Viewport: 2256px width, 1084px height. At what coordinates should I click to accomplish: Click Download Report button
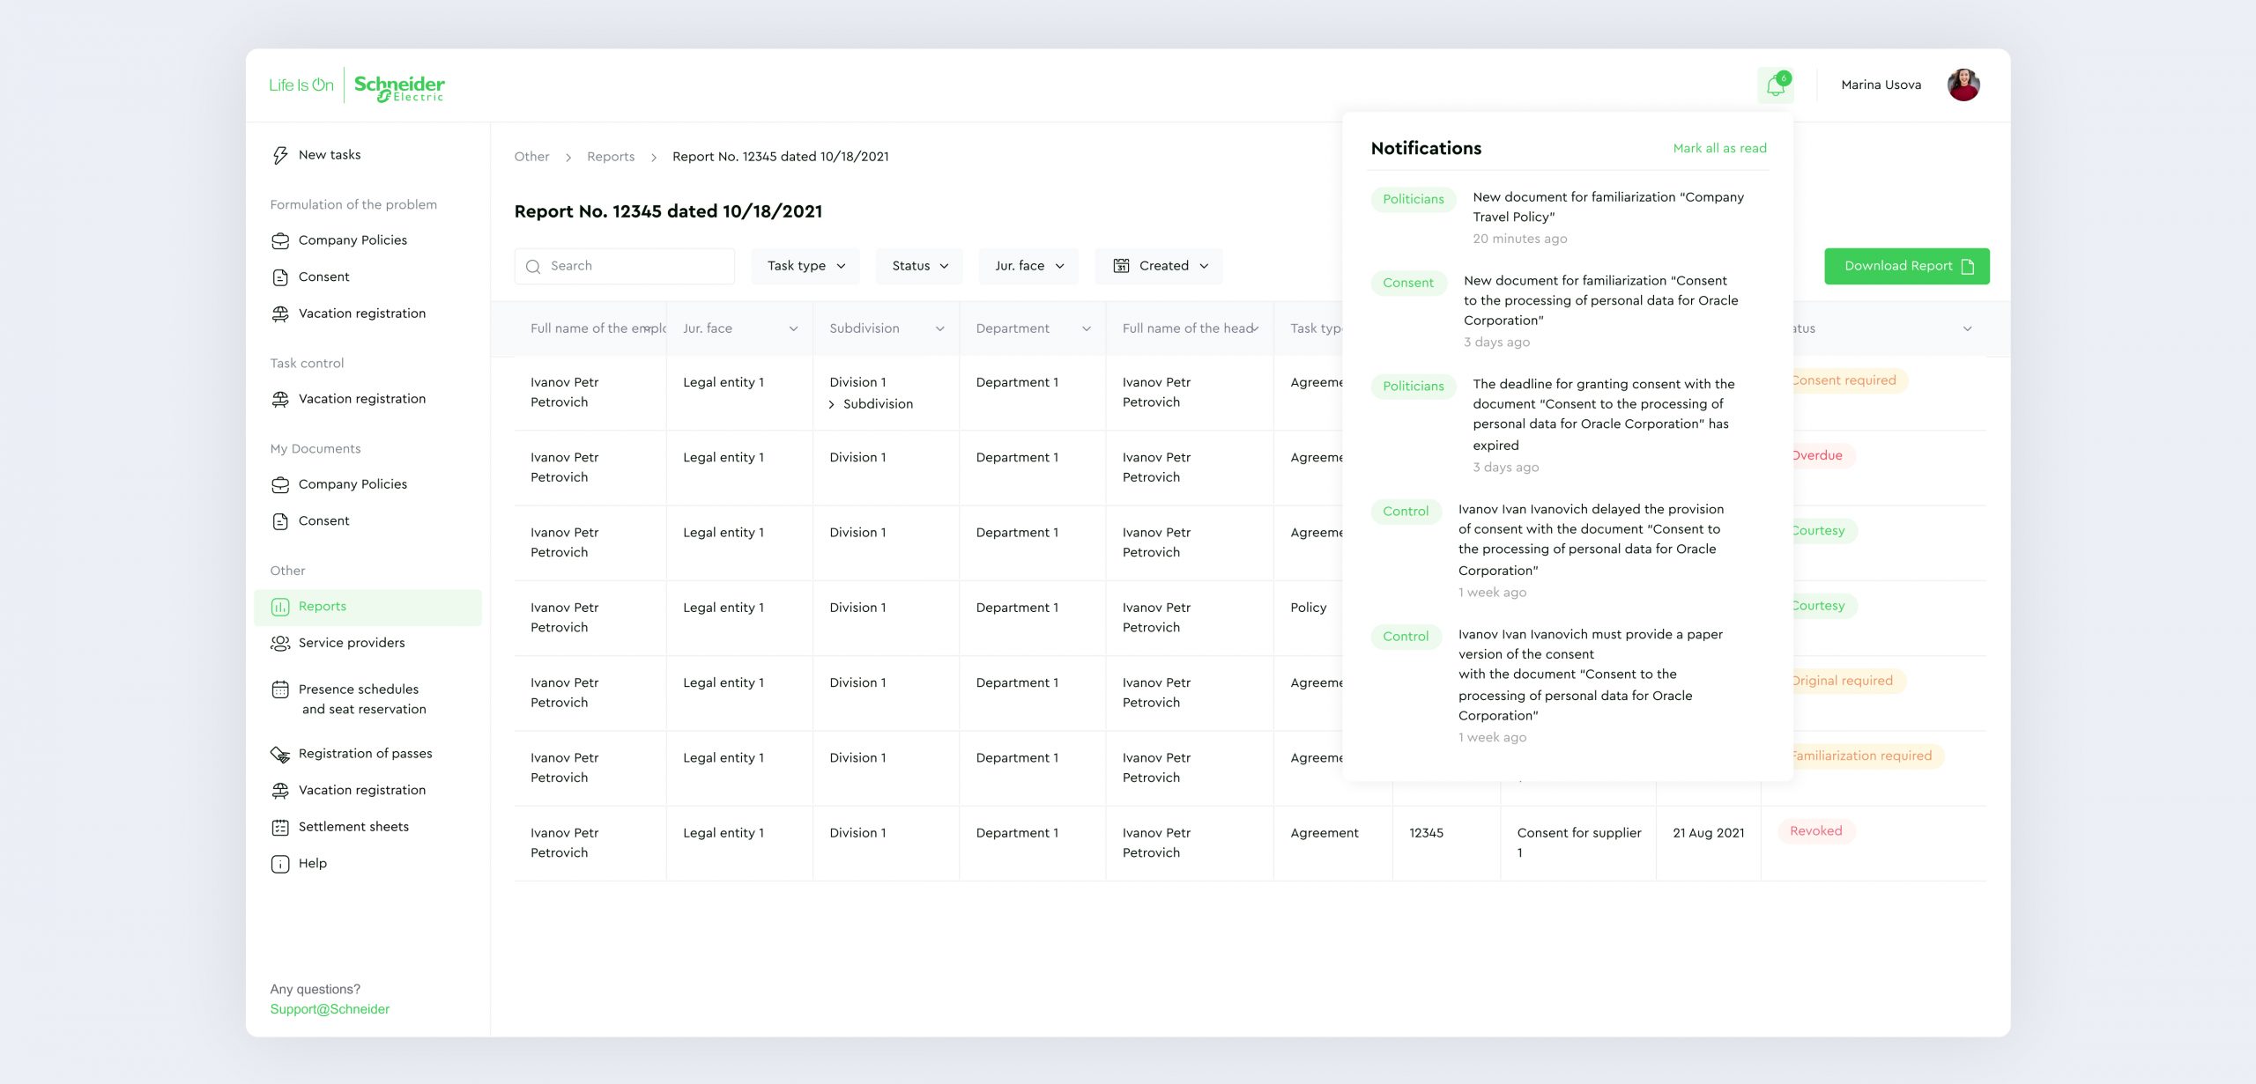click(1906, 266)
